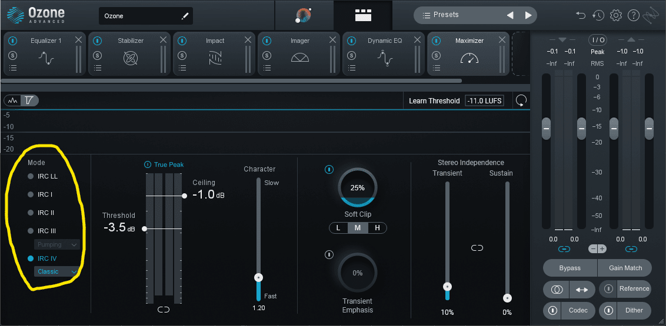Solo the Impact module
The height and width of the screenshot is (326, 666).
click(182, 55)
